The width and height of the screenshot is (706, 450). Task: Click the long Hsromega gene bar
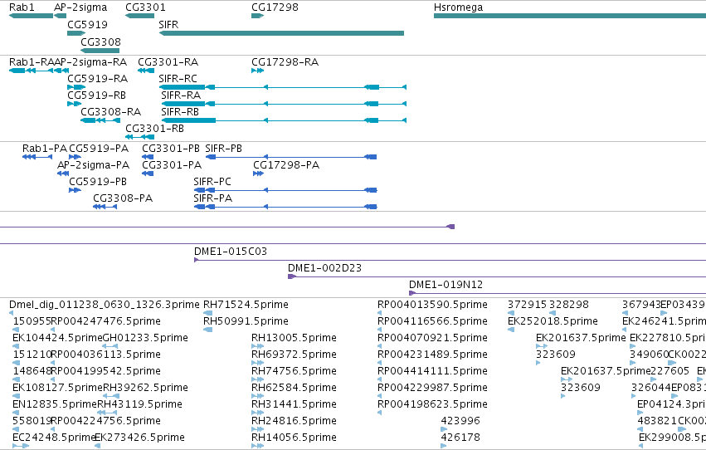point(570,16)
